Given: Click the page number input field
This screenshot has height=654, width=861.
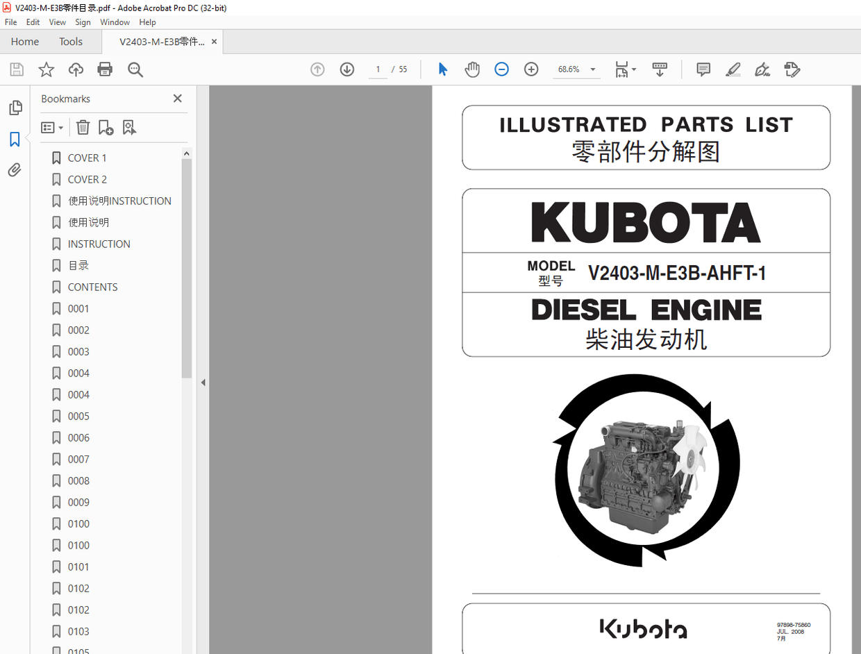Looking at the screenshot, I should tap(378, 69).
